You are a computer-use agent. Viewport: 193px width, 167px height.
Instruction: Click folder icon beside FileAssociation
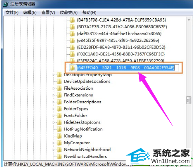pos(59,88)
